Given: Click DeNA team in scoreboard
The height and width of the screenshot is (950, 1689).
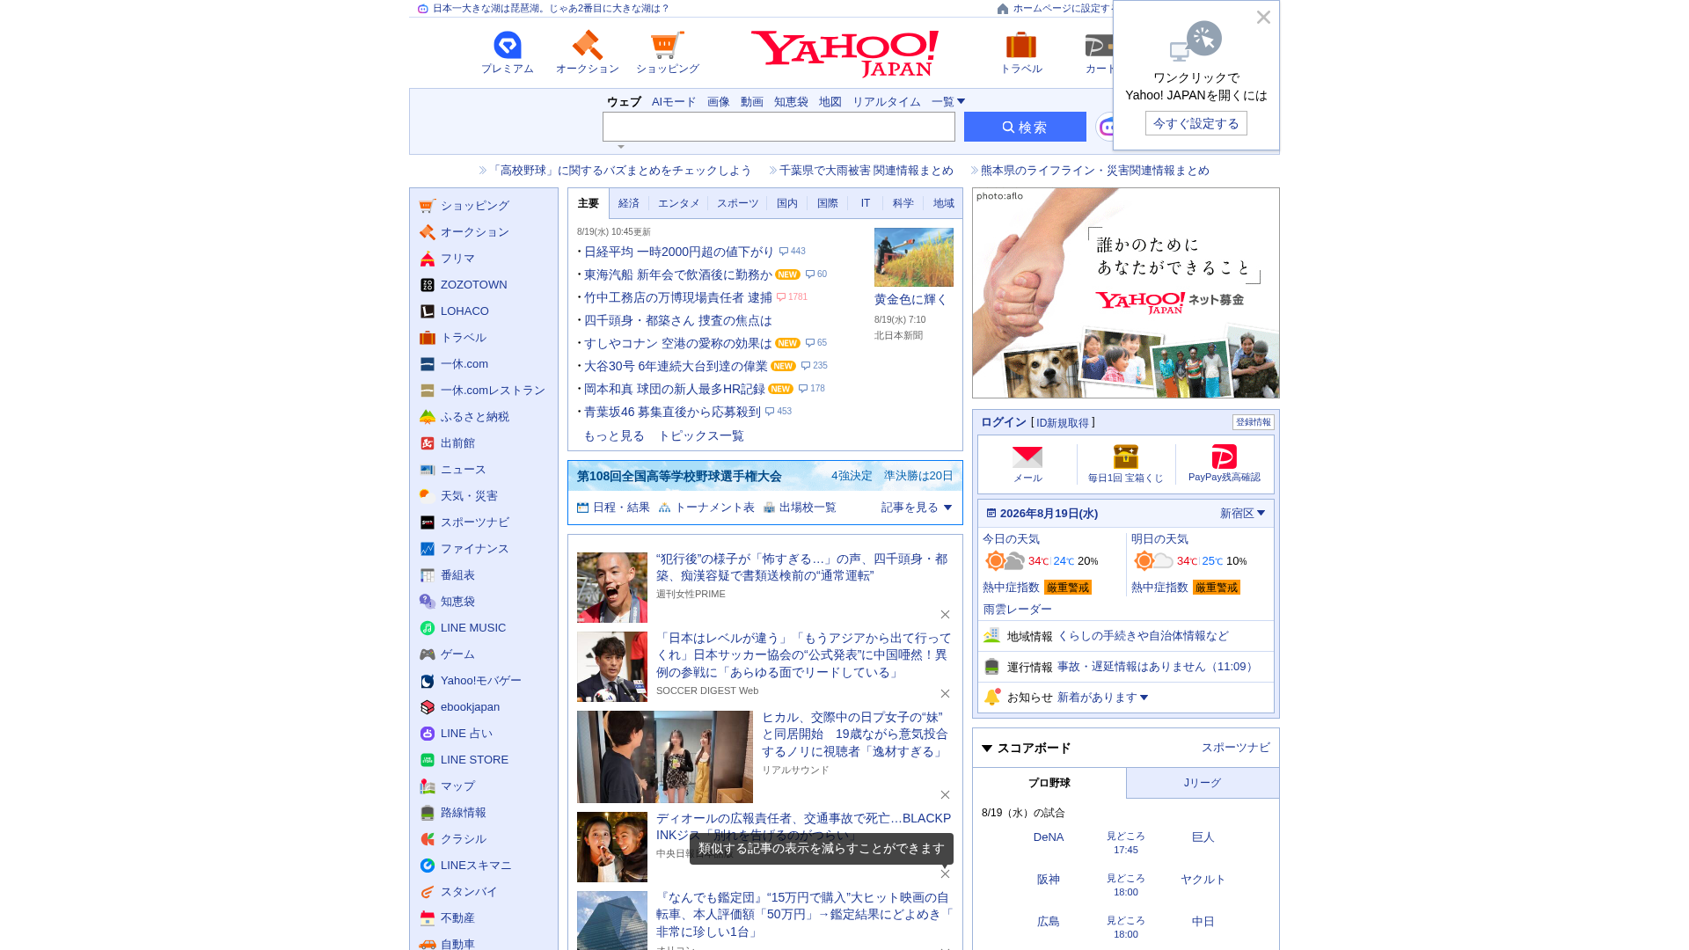Looking at the screenshot, I should coord(1049,837).
